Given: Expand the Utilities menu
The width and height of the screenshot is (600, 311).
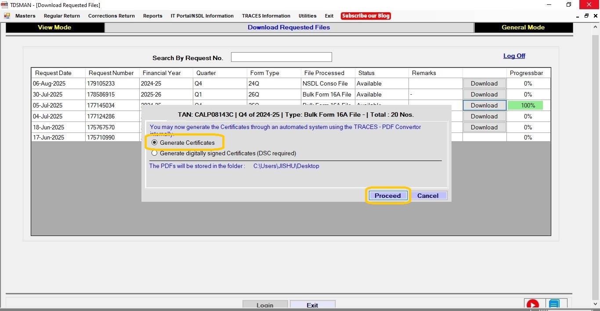Looking at the screenshot, I should (307, 16).
